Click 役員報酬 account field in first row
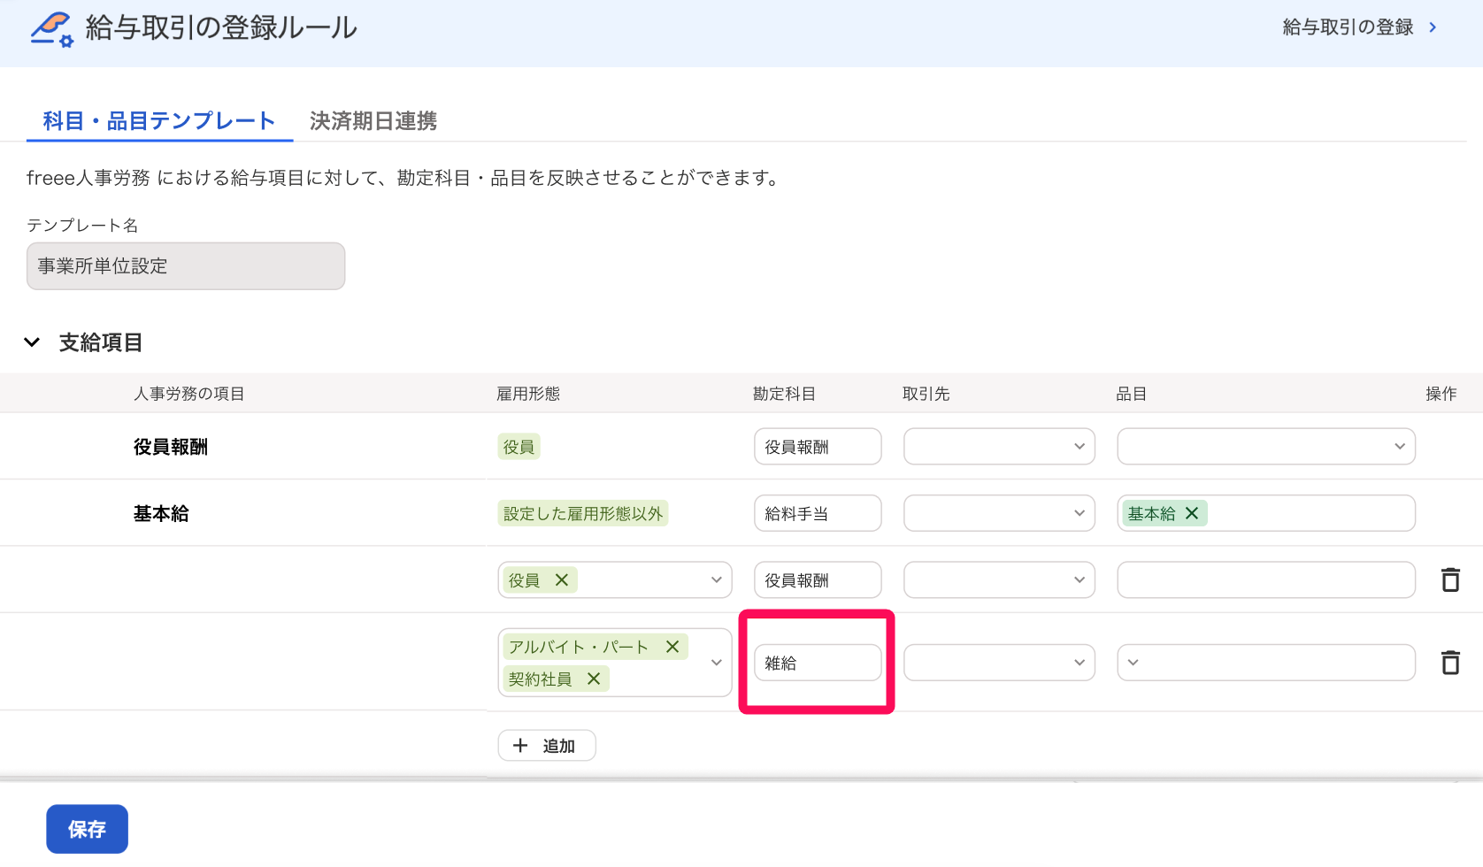This screenshot has height=867, width=1483. coord(818,447)
